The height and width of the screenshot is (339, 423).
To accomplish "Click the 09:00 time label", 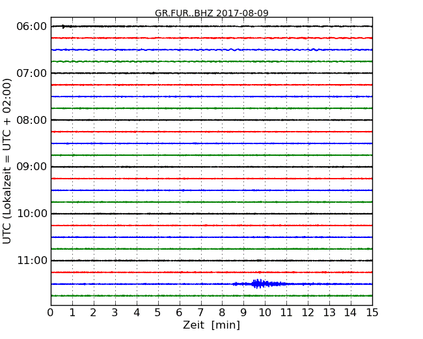I will click(x=32, y=167).
